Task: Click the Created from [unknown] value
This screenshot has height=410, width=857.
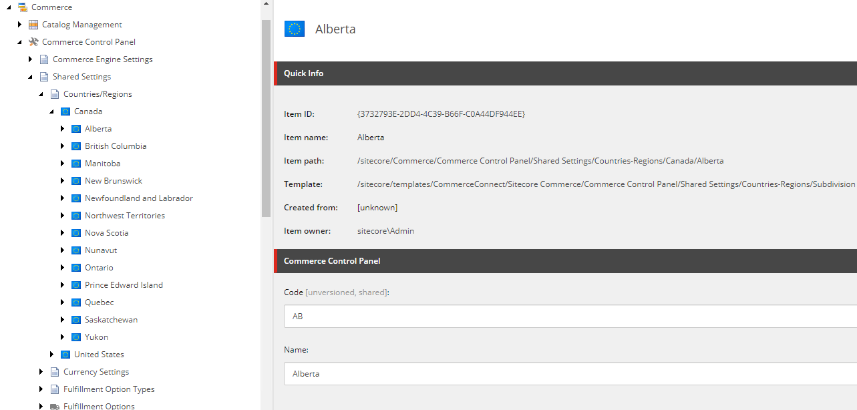Action: tap(377, 208)
